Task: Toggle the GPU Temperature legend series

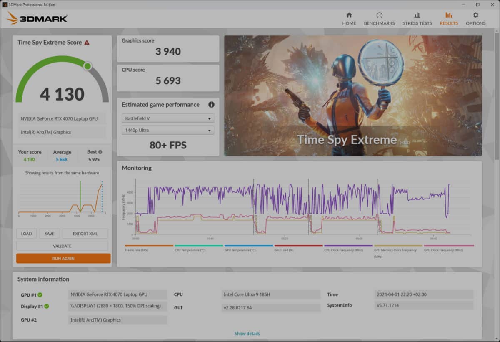Action: click(x=249, y=248)
